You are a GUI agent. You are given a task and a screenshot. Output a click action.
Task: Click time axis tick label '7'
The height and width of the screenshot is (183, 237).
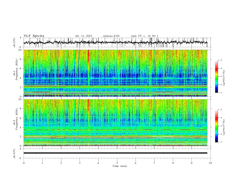tap(154, 163)
